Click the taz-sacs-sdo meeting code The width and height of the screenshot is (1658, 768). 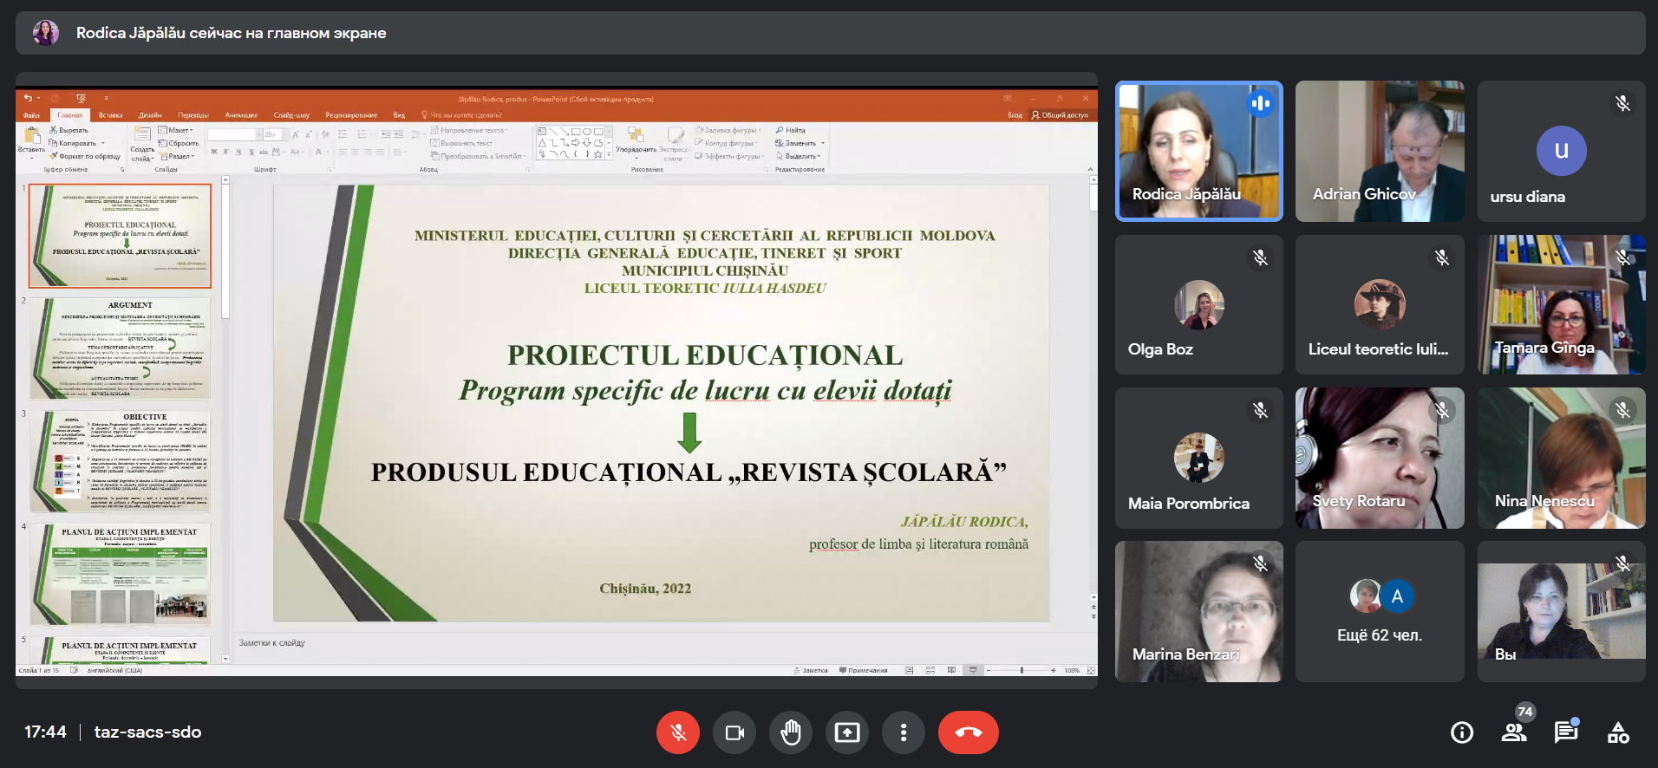(147, 732)
